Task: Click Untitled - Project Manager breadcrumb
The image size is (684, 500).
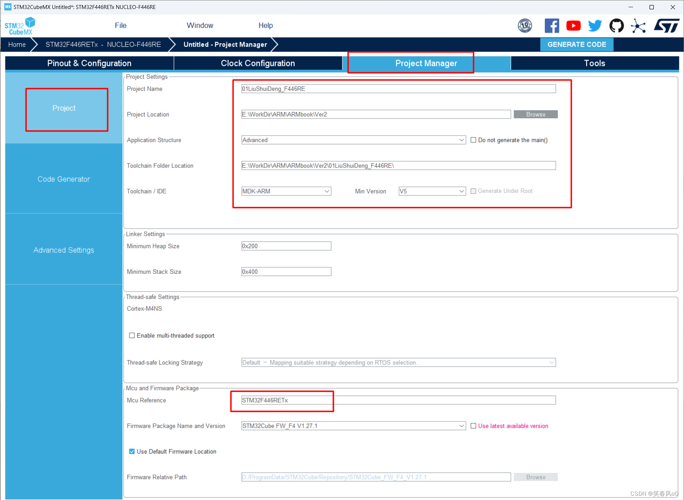Action: pos(225,45)
